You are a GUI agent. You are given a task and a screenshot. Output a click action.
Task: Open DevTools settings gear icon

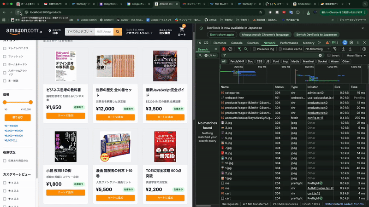click(x=351, y=43)
